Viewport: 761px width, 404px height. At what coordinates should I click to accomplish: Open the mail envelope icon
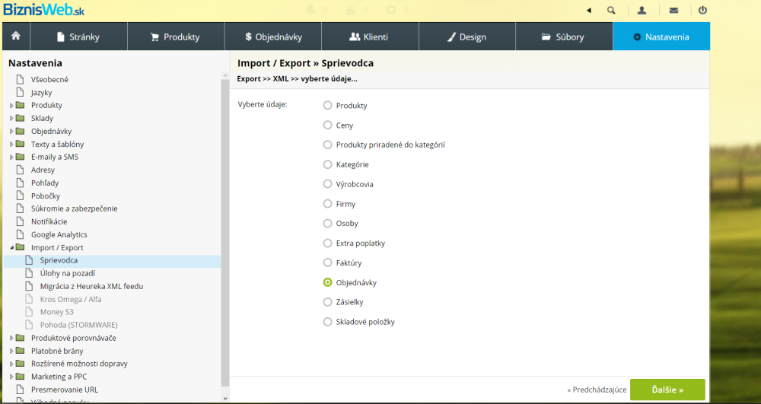(x=673, y=10)
